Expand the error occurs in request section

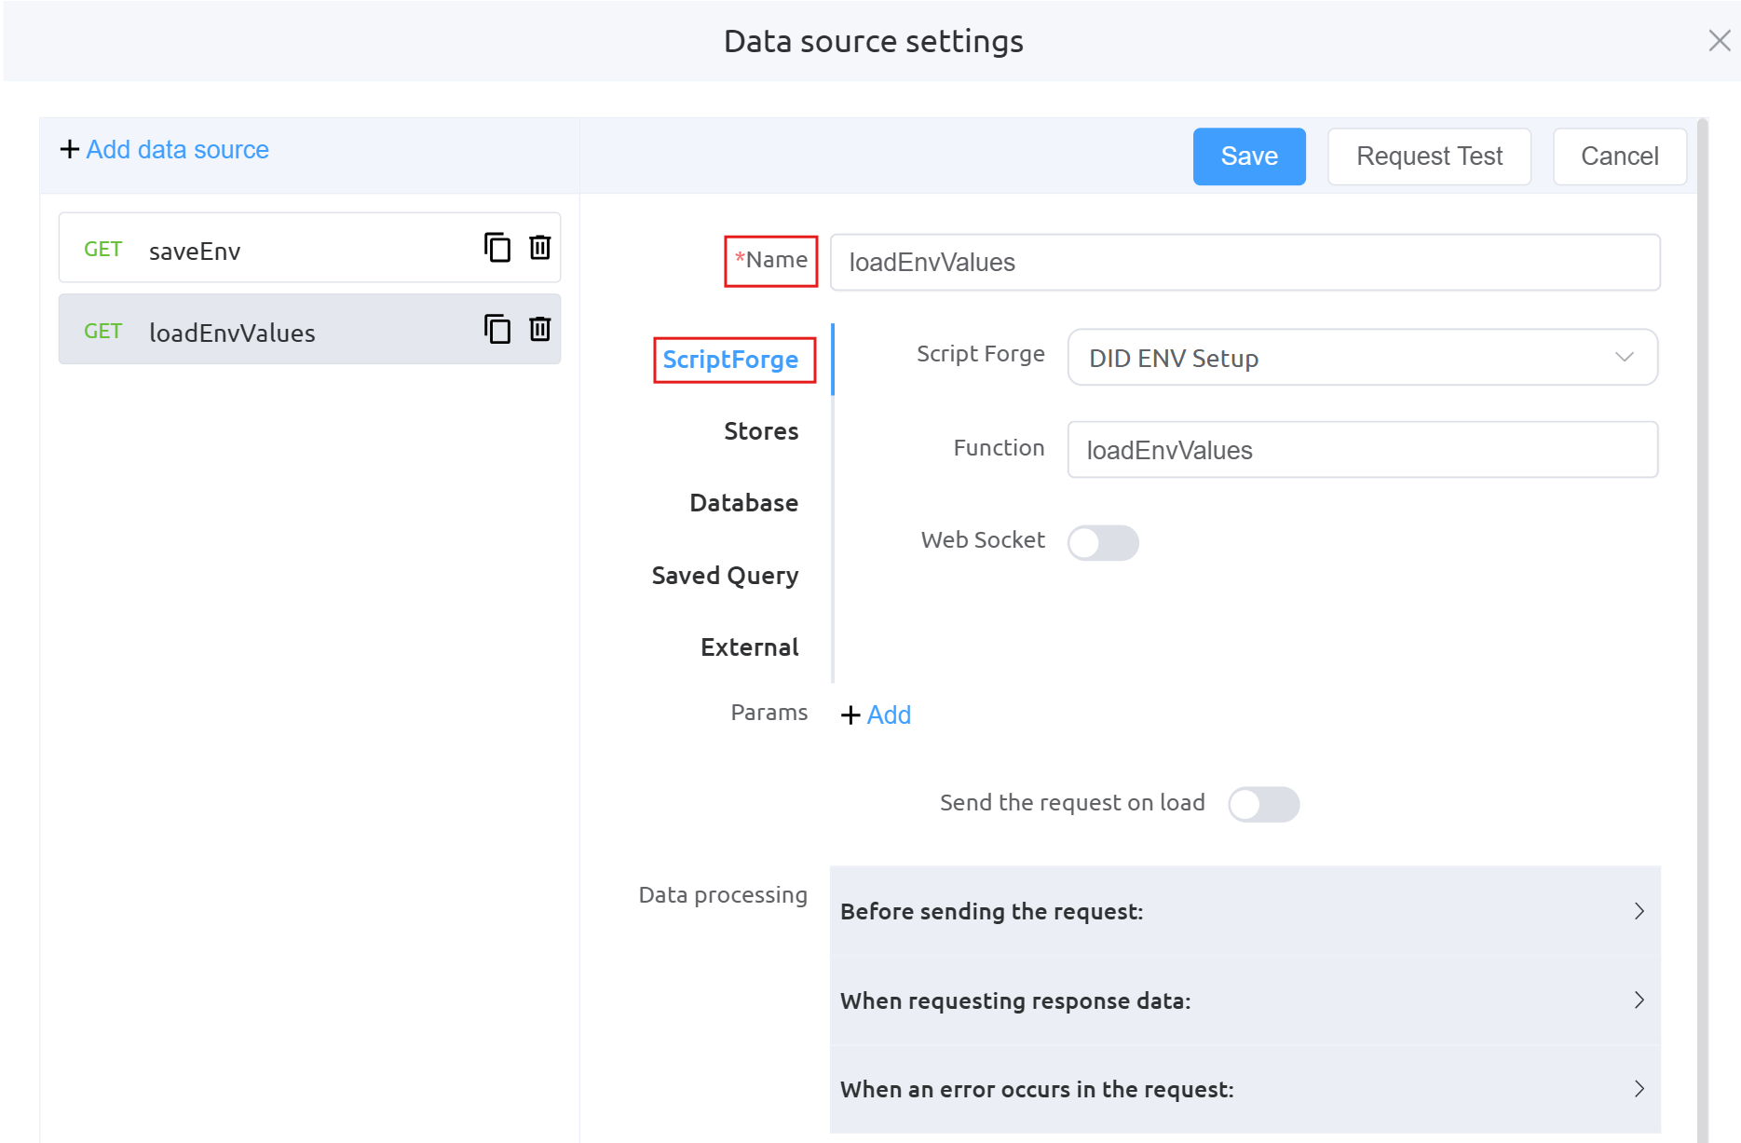[x=1245, y=1089]
